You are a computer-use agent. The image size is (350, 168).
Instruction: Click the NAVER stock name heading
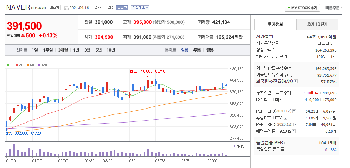[18, 7]
